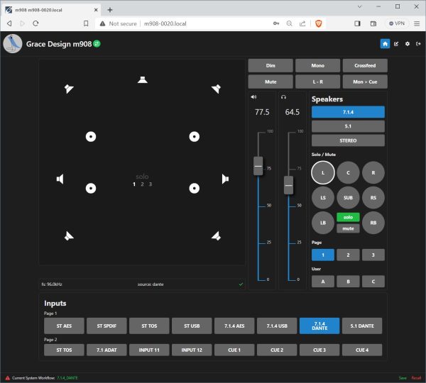Click the bookmark icon in address bar

pos(86,23)
